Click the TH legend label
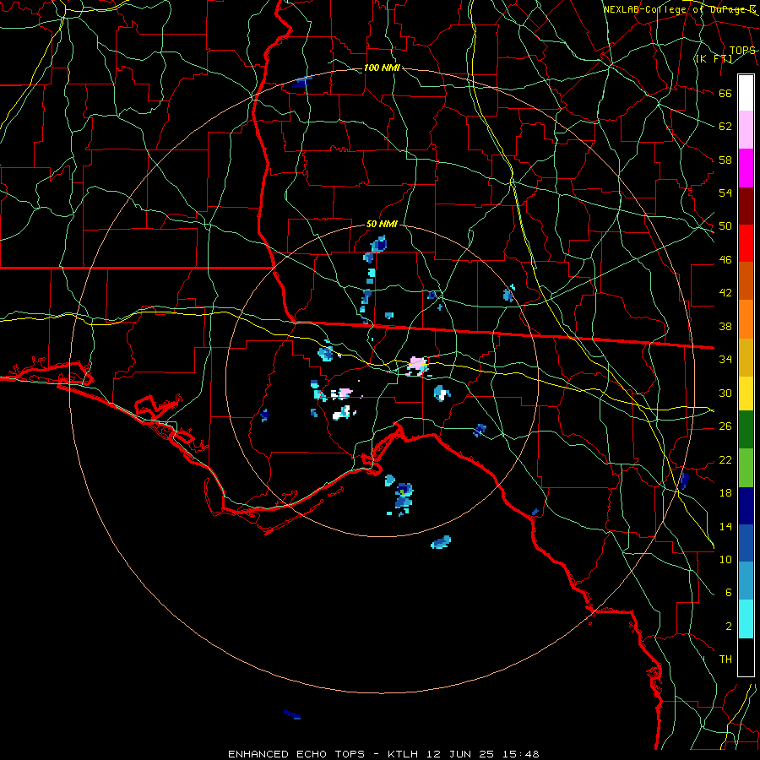Viewport: 760px width, 760px height. pyautogui.click(x=725, y=660)
